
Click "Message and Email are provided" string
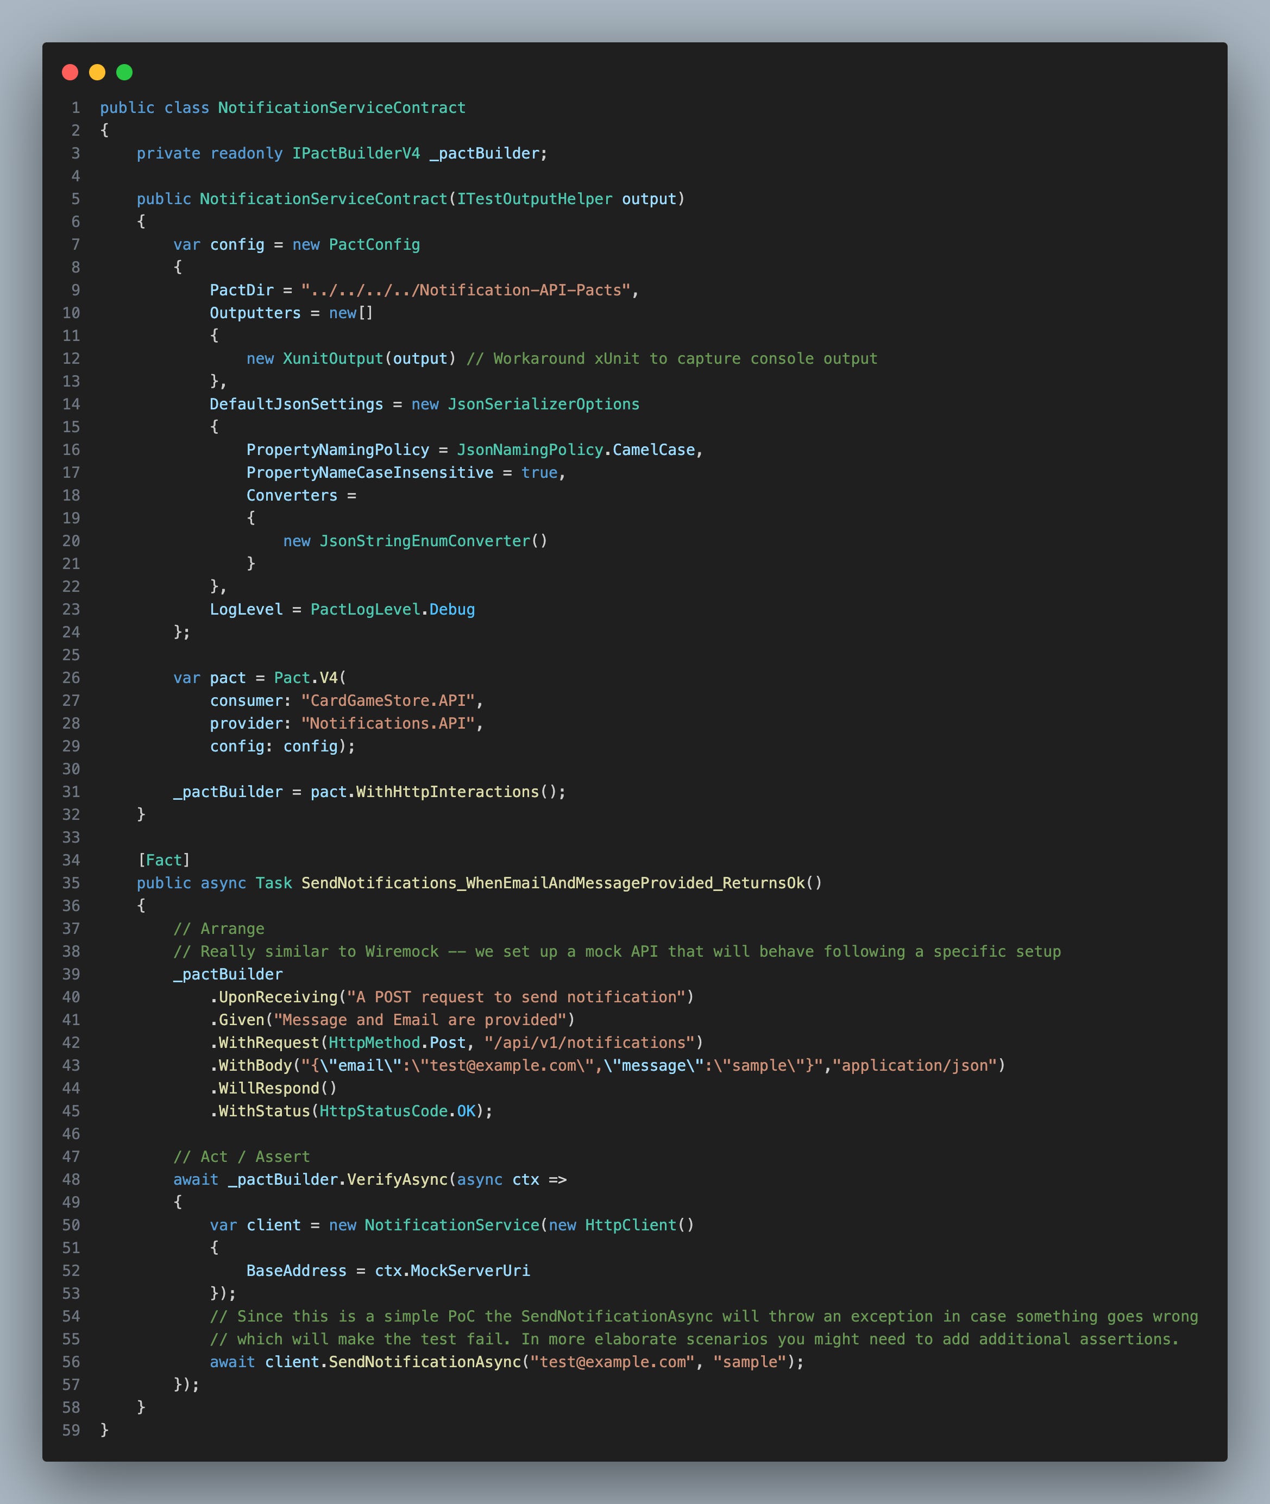click(420, 1020)
